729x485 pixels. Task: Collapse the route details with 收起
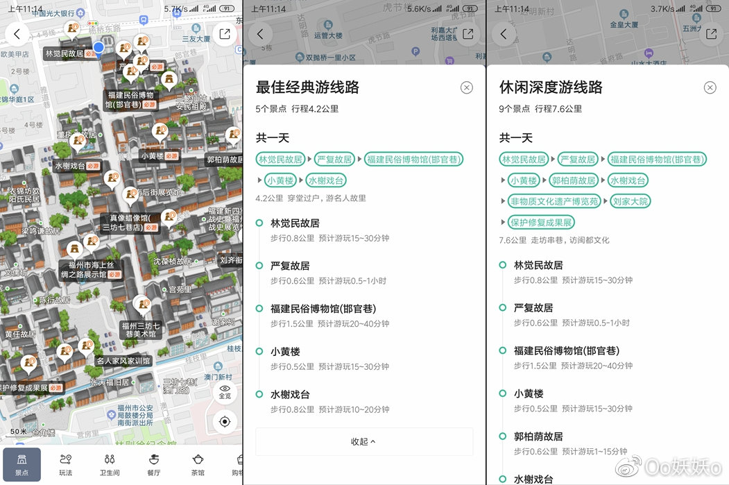pyautogui.click(x=363, y=441)
